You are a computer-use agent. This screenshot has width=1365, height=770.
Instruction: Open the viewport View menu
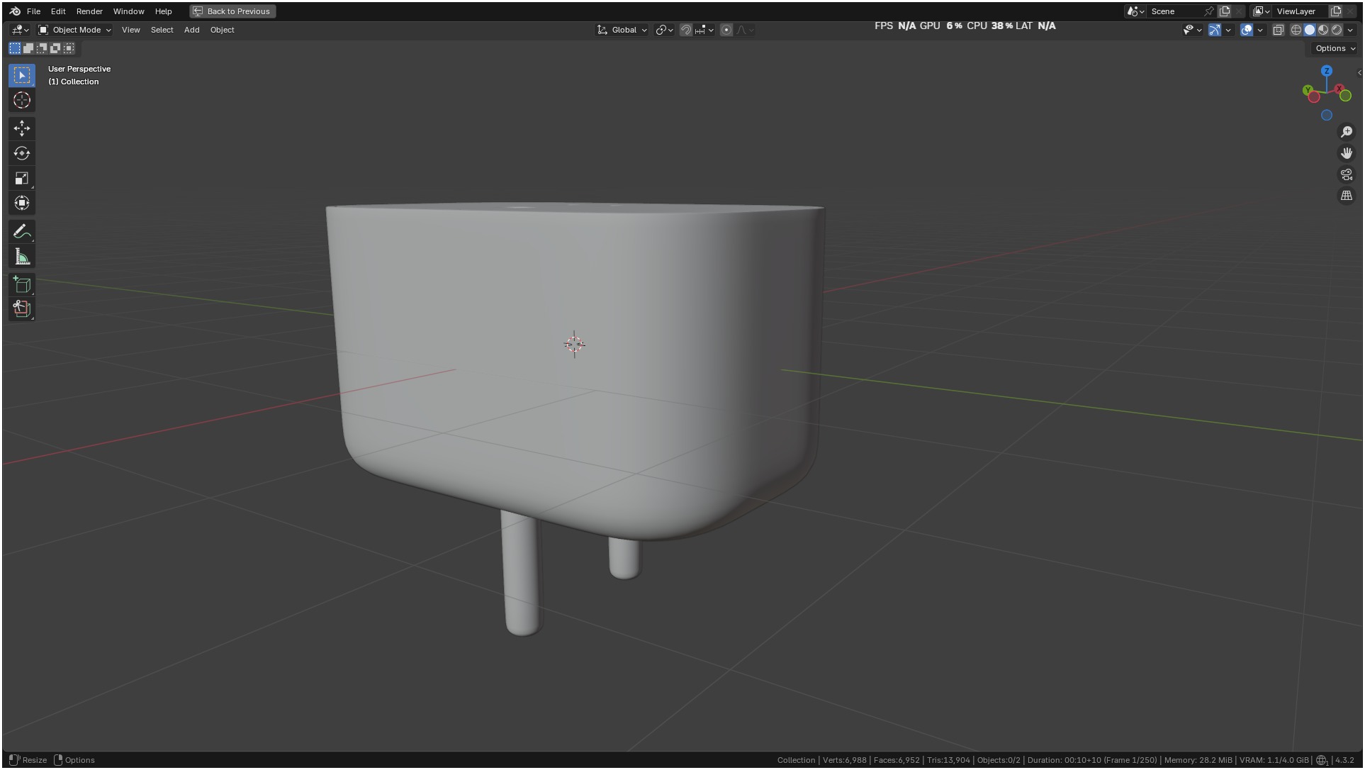tap(130, 30)
